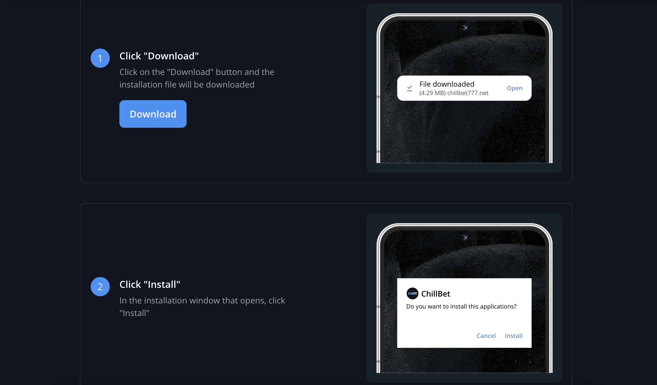The width and height of the screenshot is (657, 385).
Task: Click the first phone wallpaper below the notification
Action: point(464,132)
